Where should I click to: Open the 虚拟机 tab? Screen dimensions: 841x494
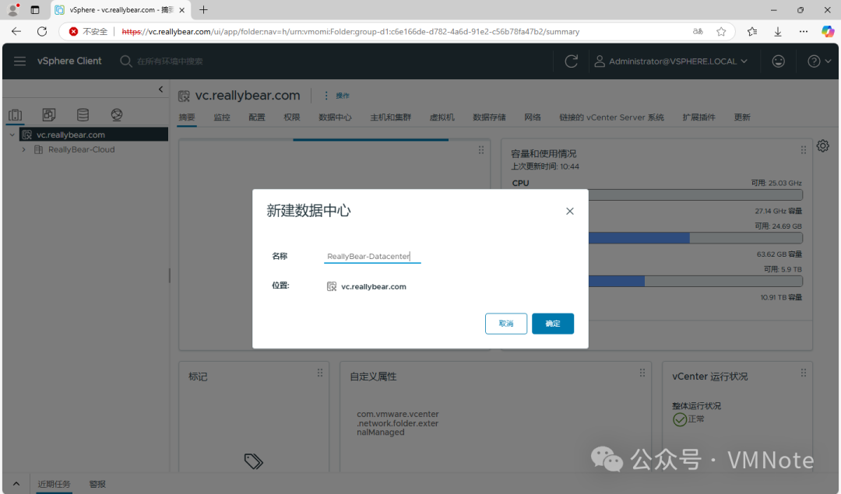point(442,117)
